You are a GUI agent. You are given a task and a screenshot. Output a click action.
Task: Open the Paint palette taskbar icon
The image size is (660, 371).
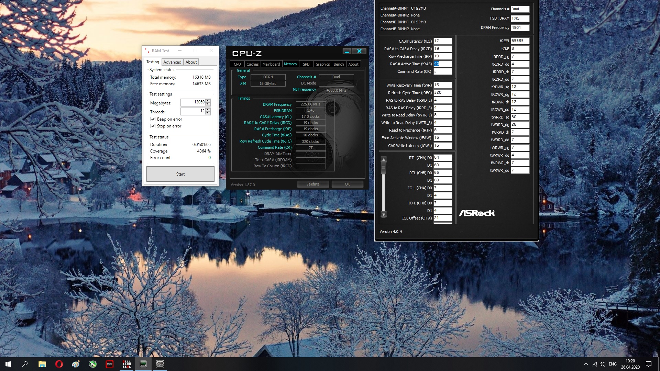point(76,364)
